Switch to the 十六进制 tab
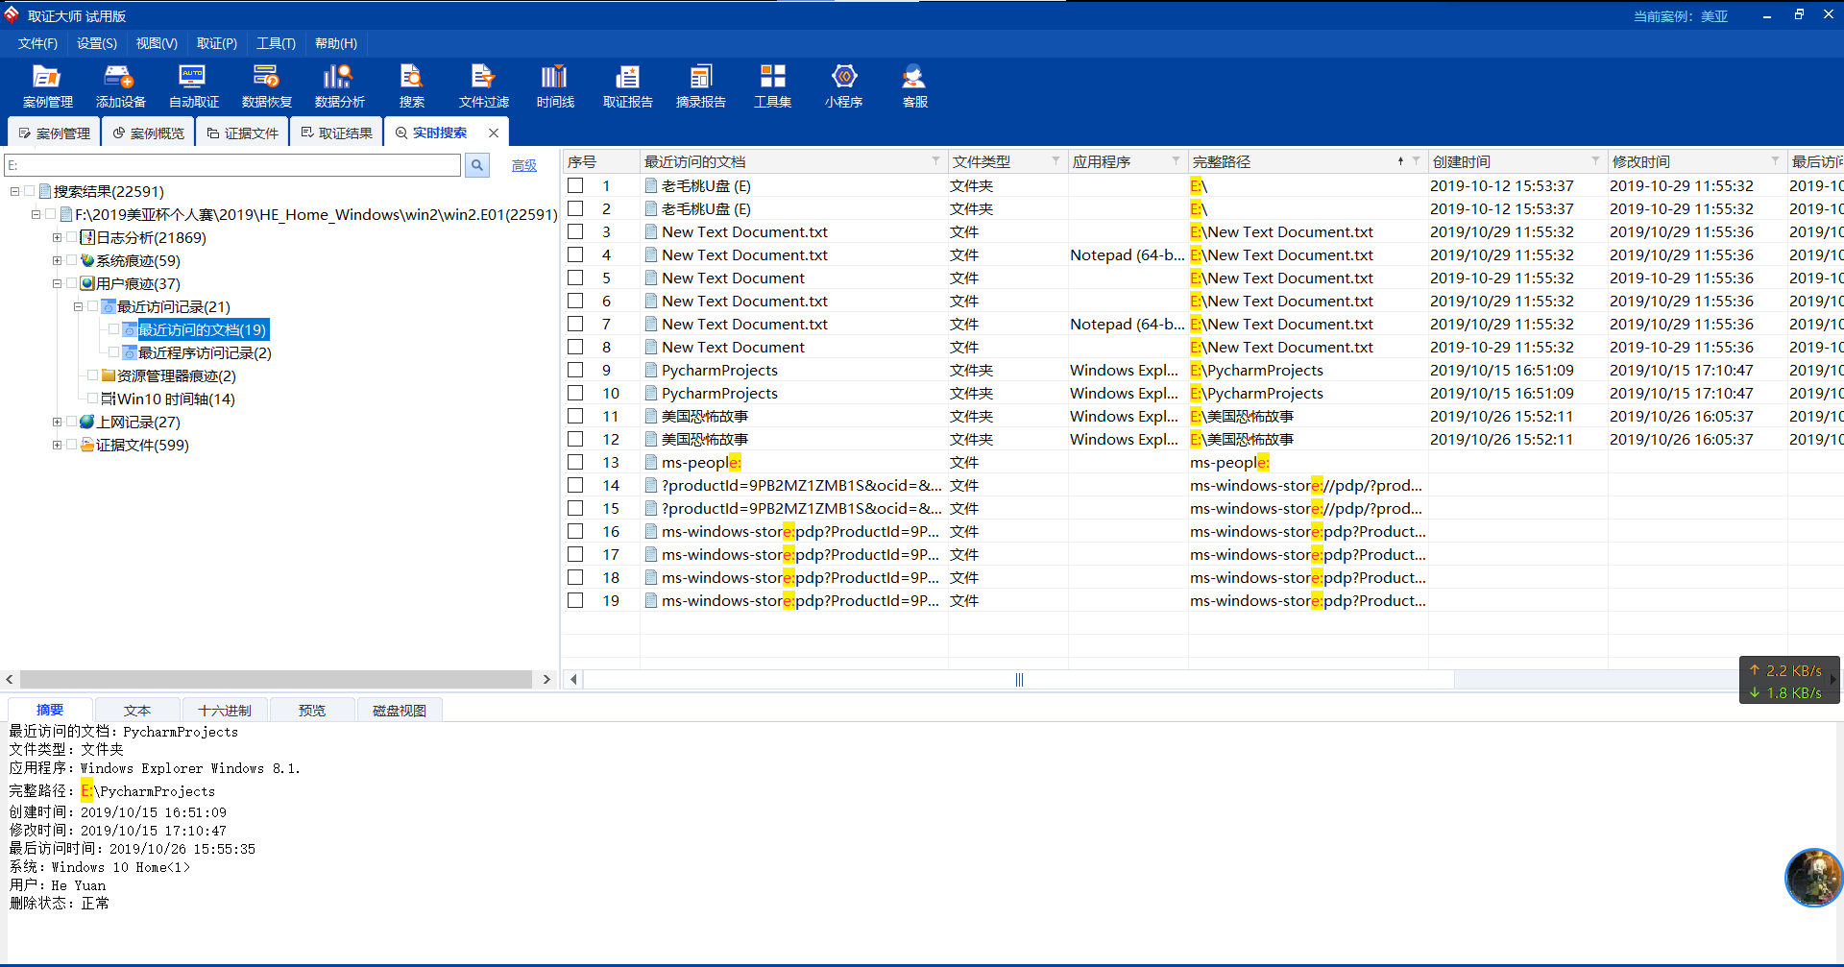The image size is (1844, 967). (x=224, y=711)
